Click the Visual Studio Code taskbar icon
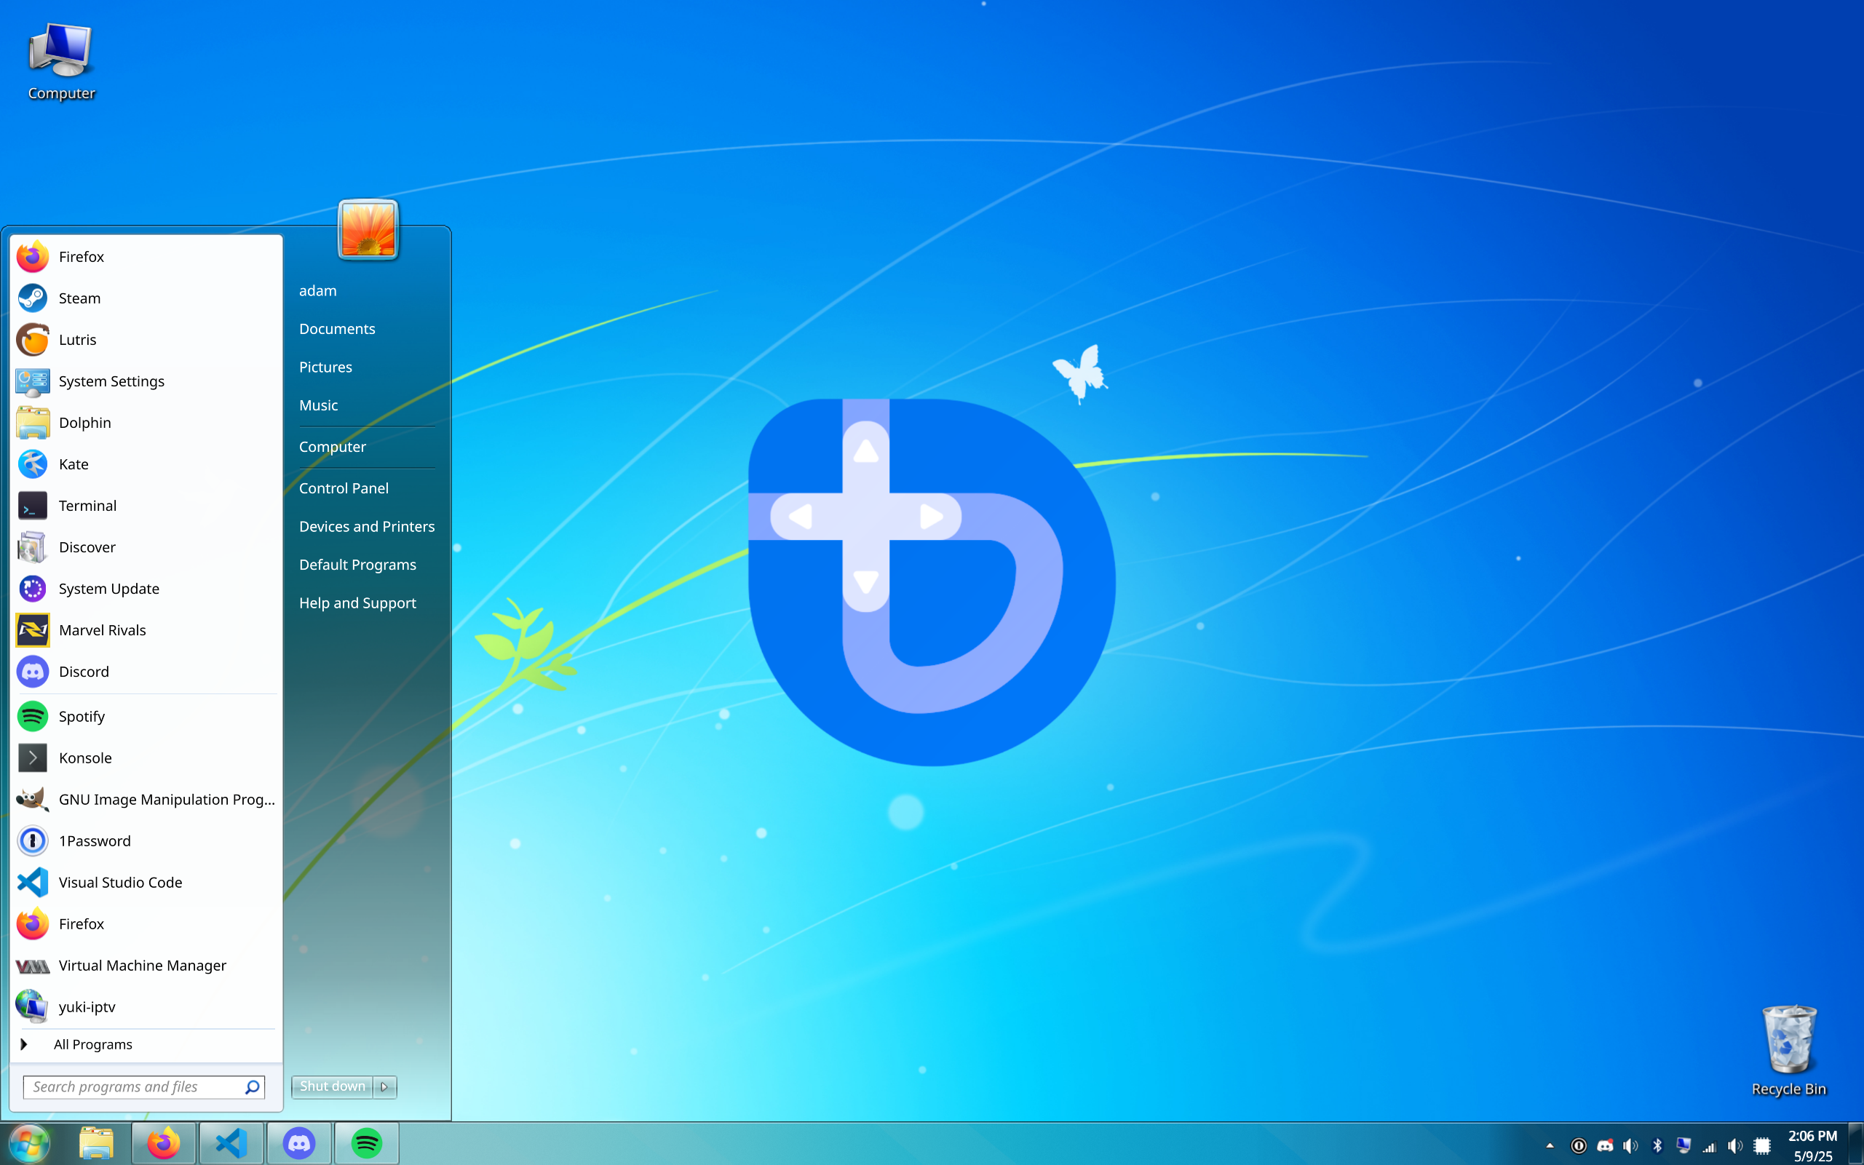Viewport: 1864px width, 1165px height. [231, 1143]
